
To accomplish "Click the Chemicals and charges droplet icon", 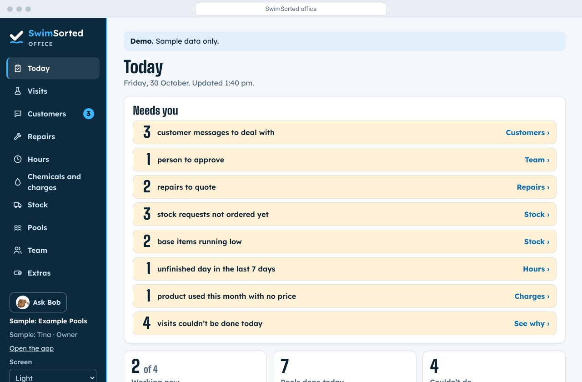I will coord(18,182).
